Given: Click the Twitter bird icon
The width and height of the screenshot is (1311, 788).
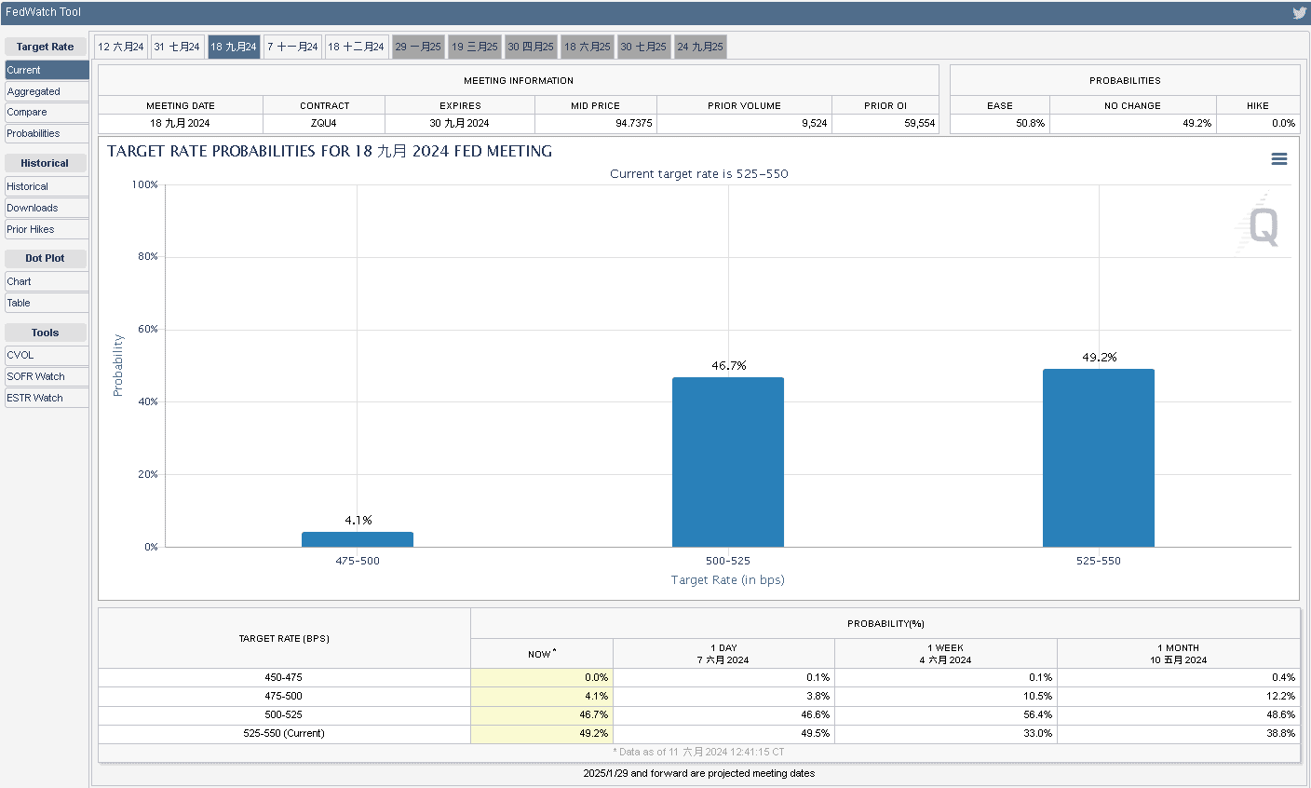Looking at the screenshot, I should [x=1299, y=13].
